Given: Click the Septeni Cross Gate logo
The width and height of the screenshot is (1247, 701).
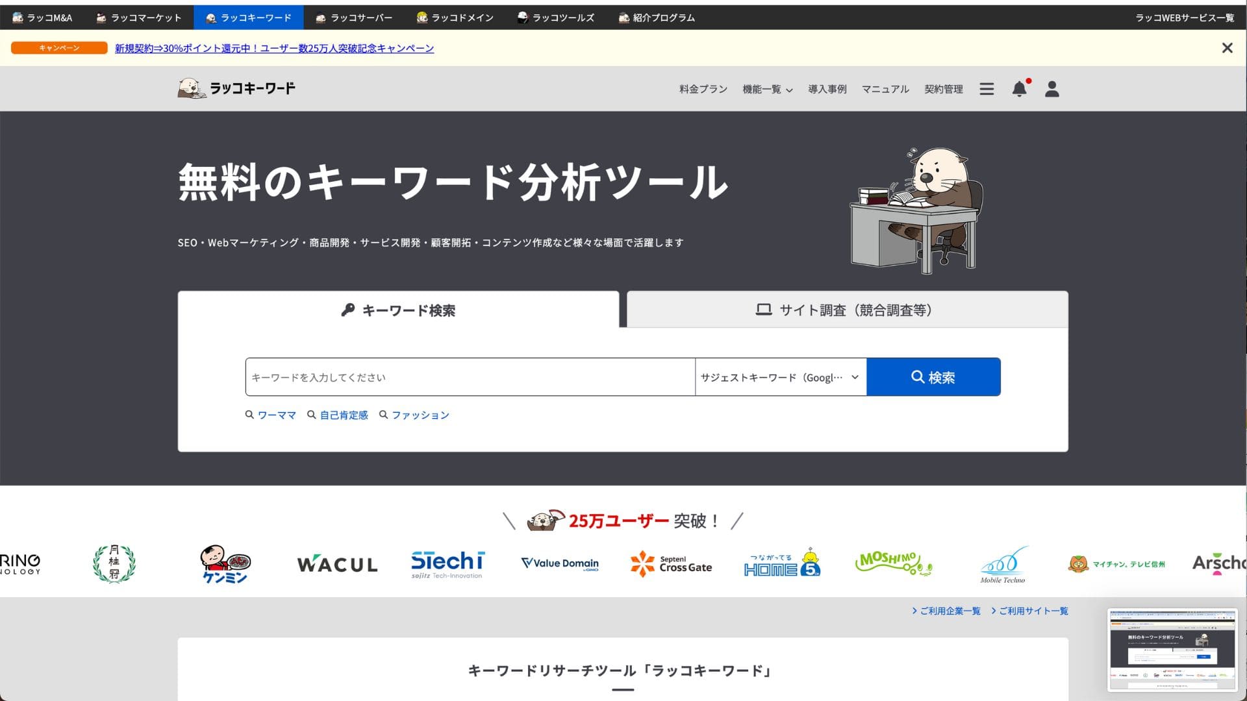Looking at the screenshot, I should (671, 563).
